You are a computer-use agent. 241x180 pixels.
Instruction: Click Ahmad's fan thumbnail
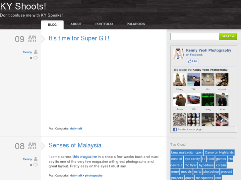click(x=222, y=80)
